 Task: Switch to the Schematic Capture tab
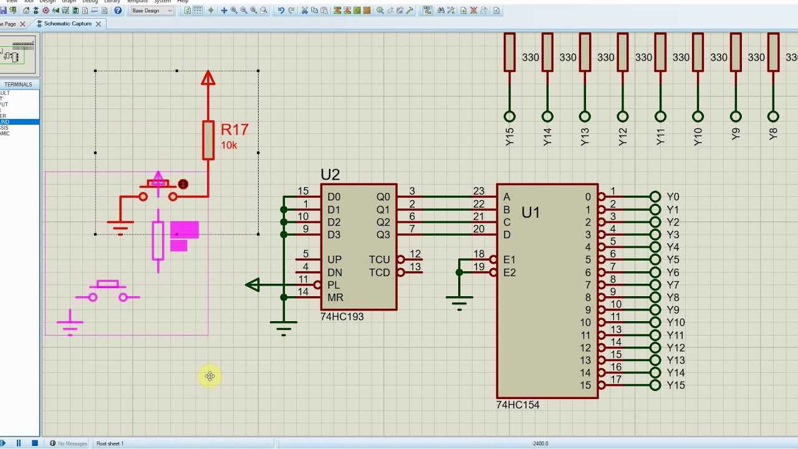click(x=67, y=24)
